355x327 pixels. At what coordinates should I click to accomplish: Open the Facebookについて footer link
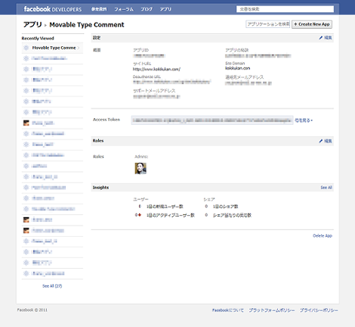(228, 310)
